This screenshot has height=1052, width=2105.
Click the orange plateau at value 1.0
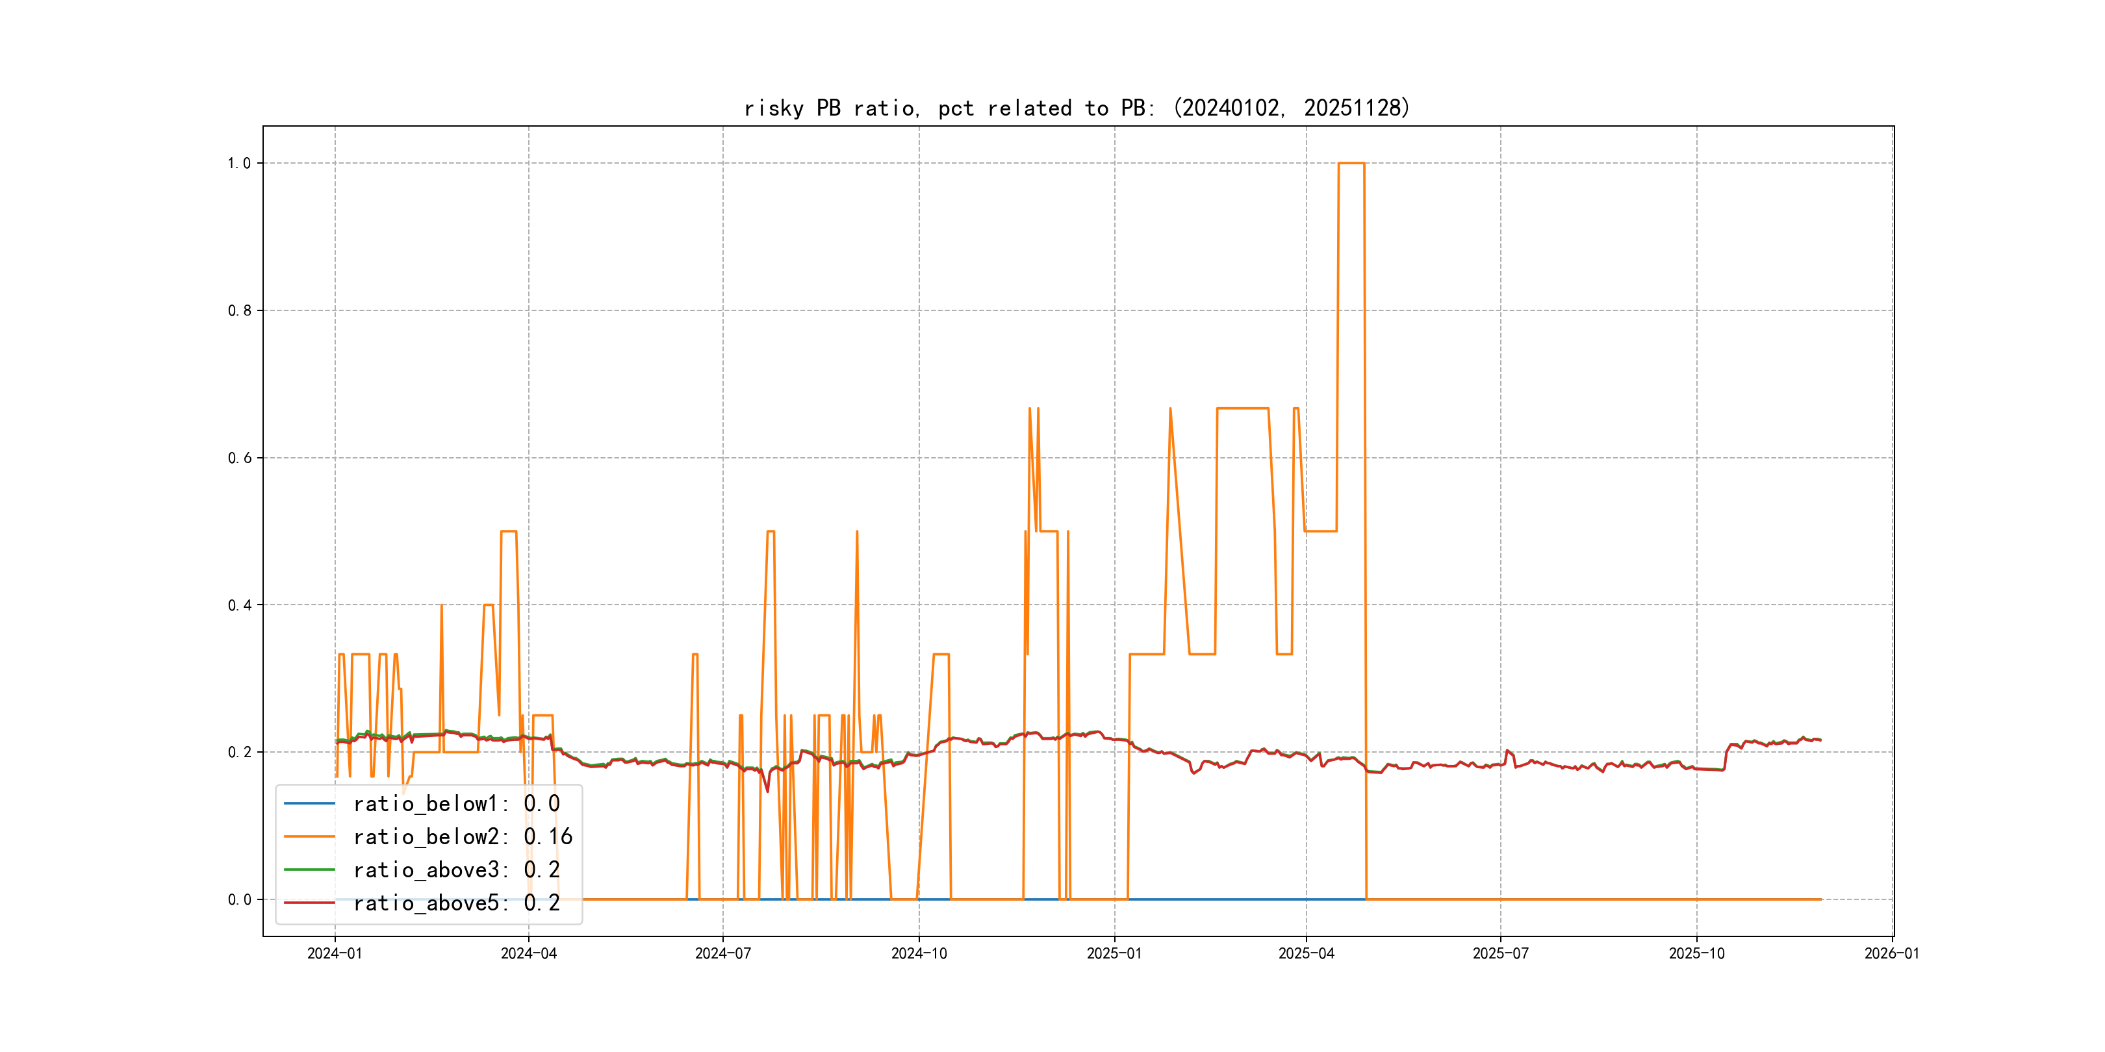click(x=1351, y=164)
